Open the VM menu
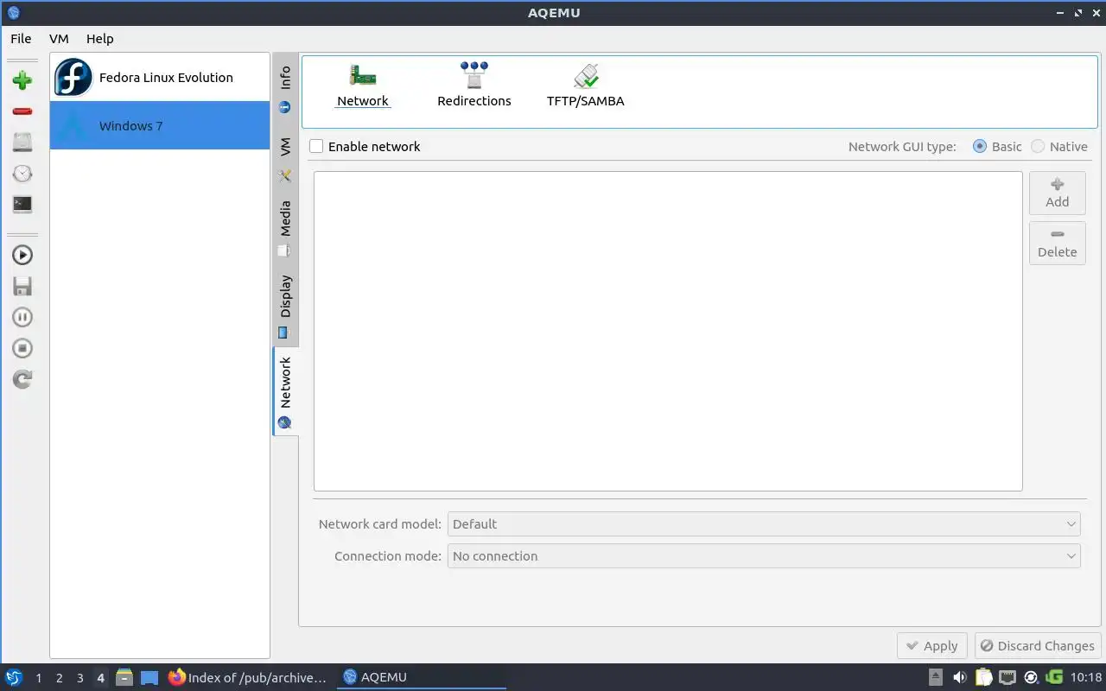Image resolution: width=1106 pixels, height=691 pixels. [x=59, y=39]
